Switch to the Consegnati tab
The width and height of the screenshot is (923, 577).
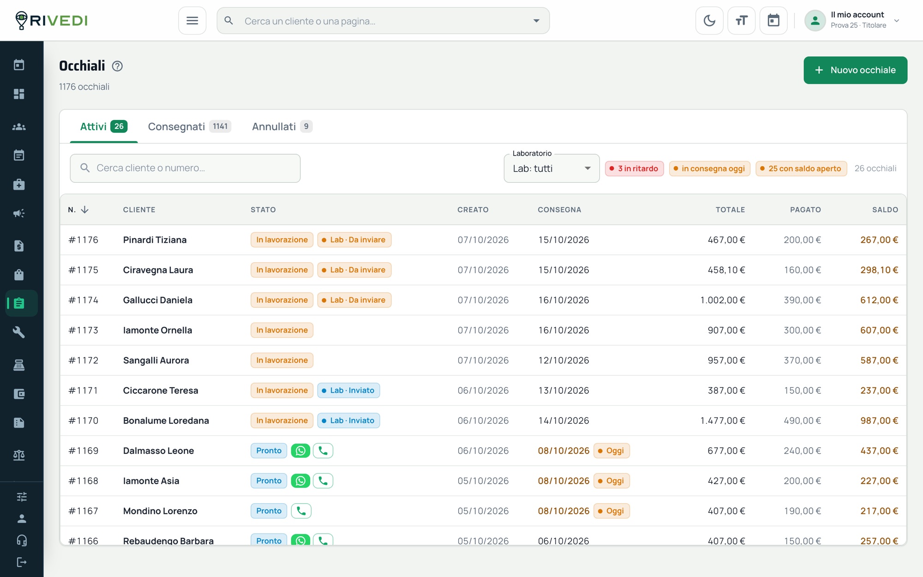click(189, 126)
